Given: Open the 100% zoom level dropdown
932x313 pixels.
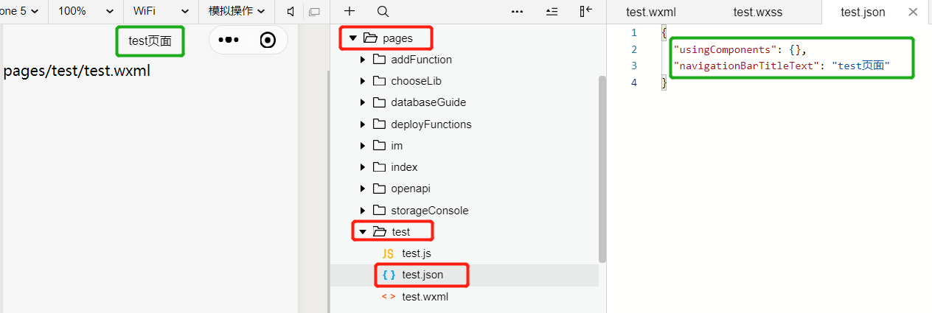Looking at the screenshot, I should point(86,11).
